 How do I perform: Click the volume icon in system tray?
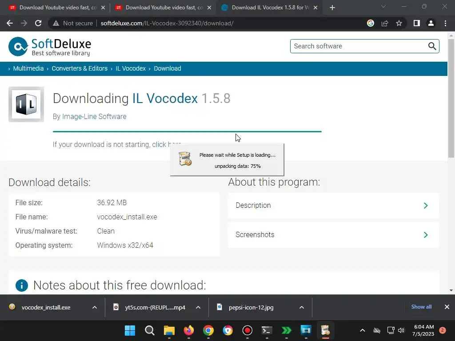click(x=401, y=330)
